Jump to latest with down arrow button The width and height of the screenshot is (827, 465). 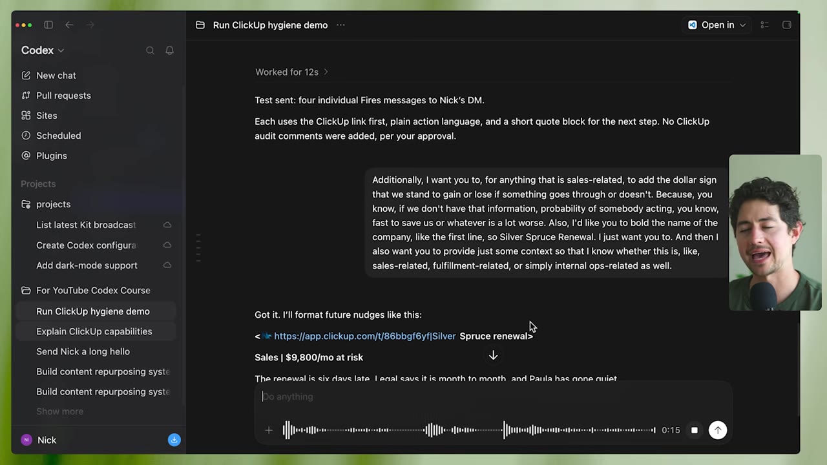click(493, 356)
